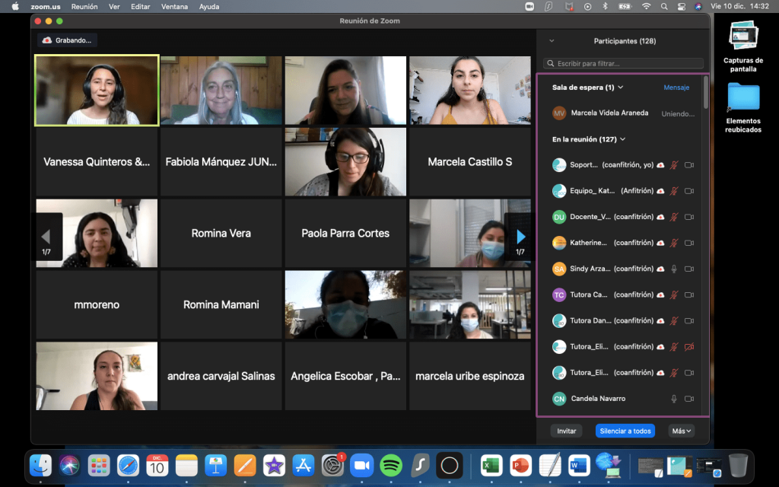Viewport: 779px width, 487px height.
Task: Open the Ventana menu
Action: pyautogui.click(x=174, y=6)
